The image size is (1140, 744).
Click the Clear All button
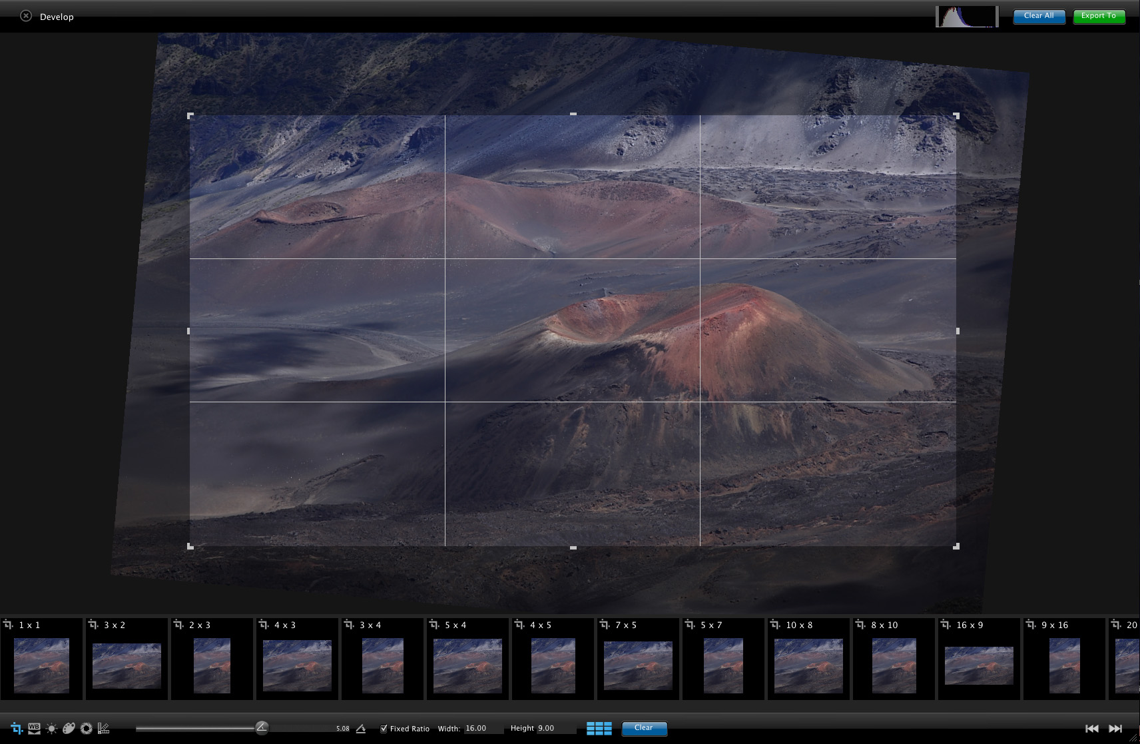(x=1039, y=16)
